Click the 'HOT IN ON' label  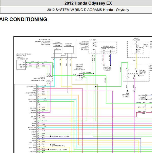pos(93,40)
